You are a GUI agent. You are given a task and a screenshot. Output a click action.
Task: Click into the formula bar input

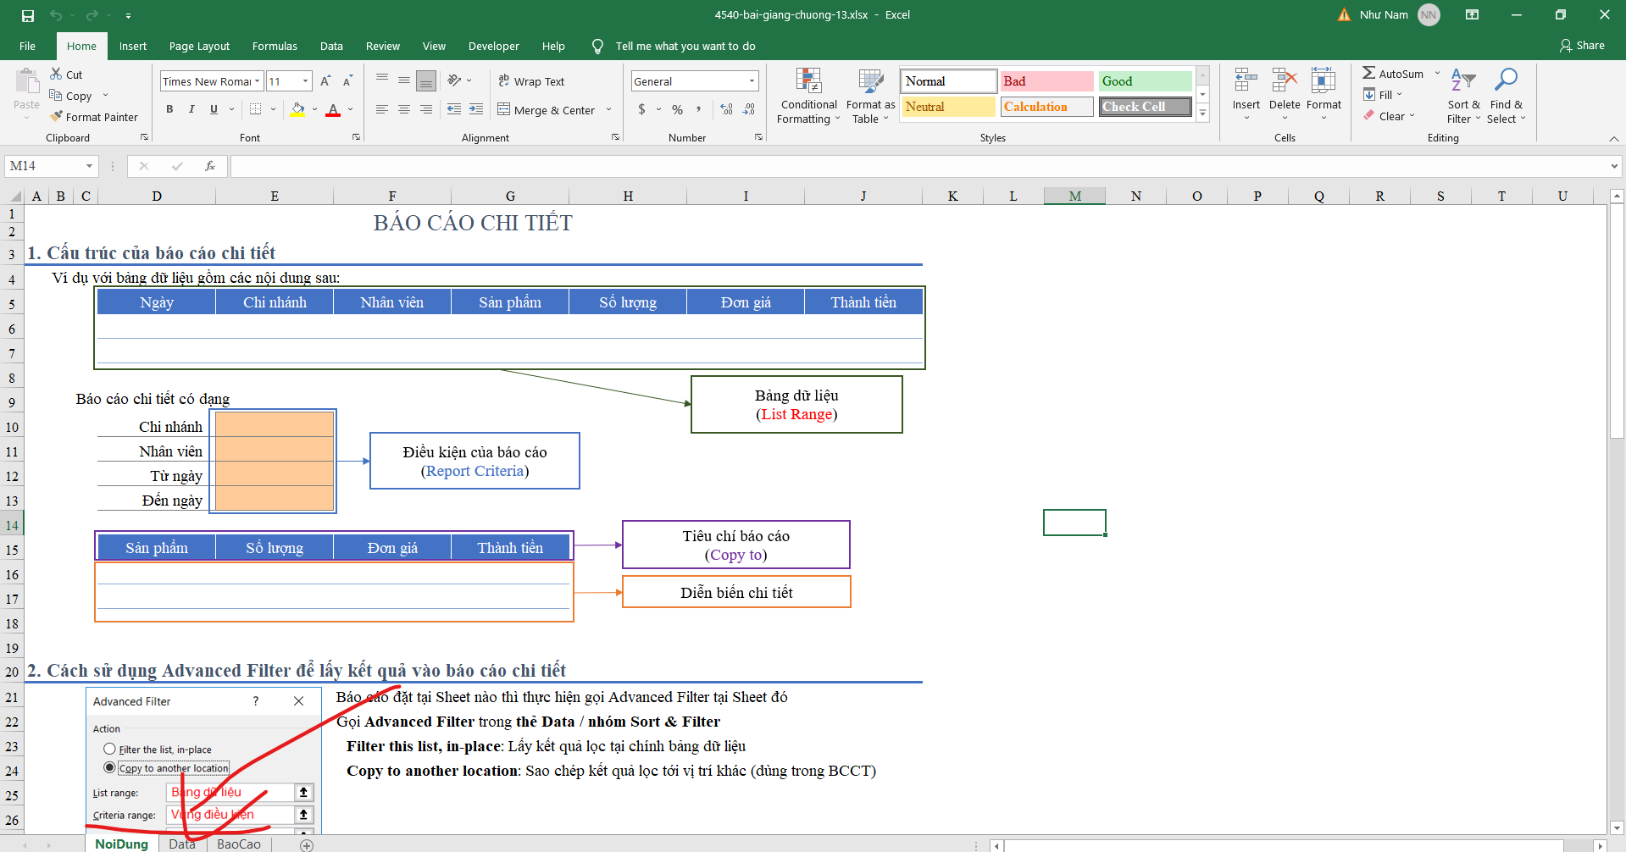click(x=918, y=166)
